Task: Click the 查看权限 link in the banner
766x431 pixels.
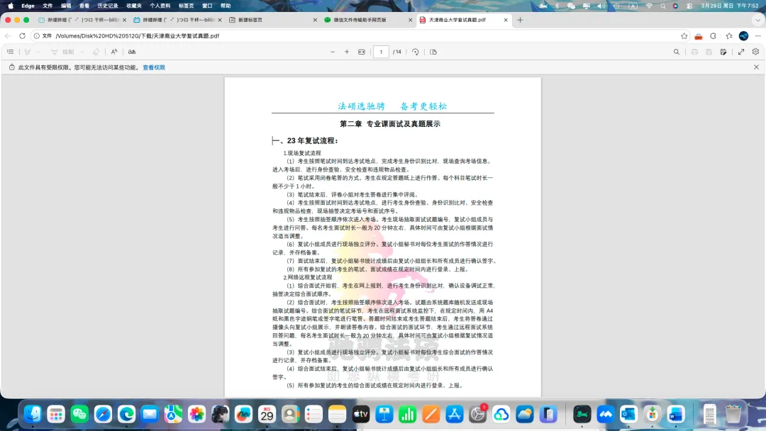Action: pos(153,67)
